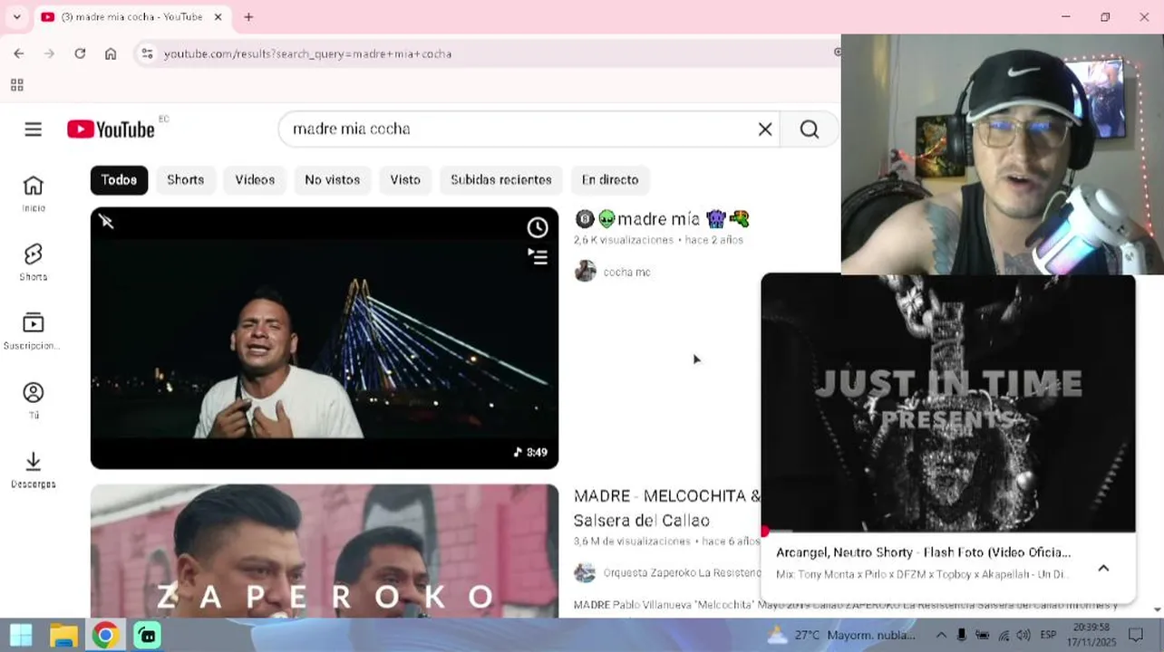The width and height of the screenshot is (1164, 652).
Task: Switch the ESP keyboard language
Action: [x=1049, y=635]
